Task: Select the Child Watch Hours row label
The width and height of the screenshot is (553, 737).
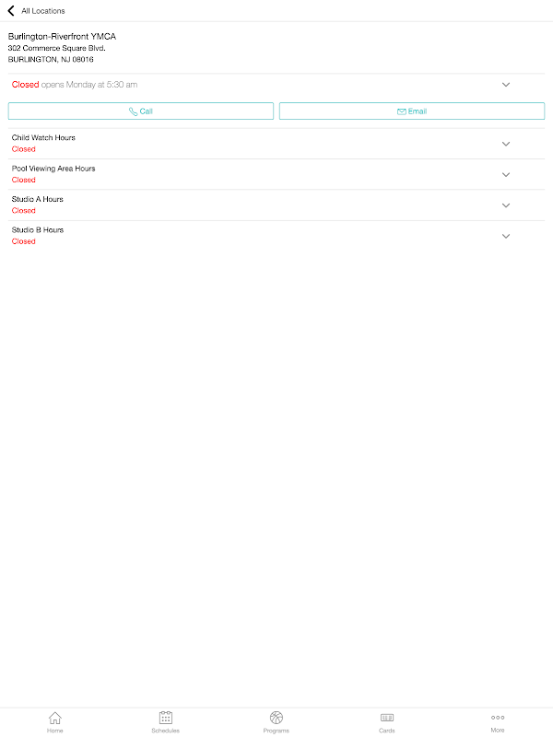Action: pos(43,137)
